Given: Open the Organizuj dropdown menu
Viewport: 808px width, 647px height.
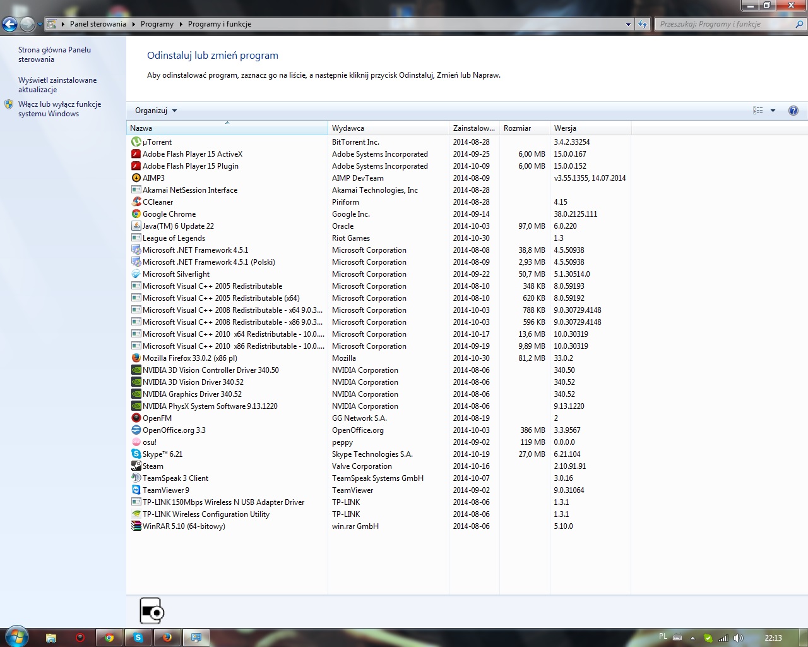Looking at the screenshot, I should [156, 111].
